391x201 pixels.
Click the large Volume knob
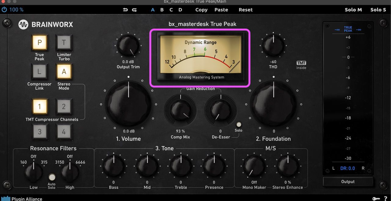128,104
